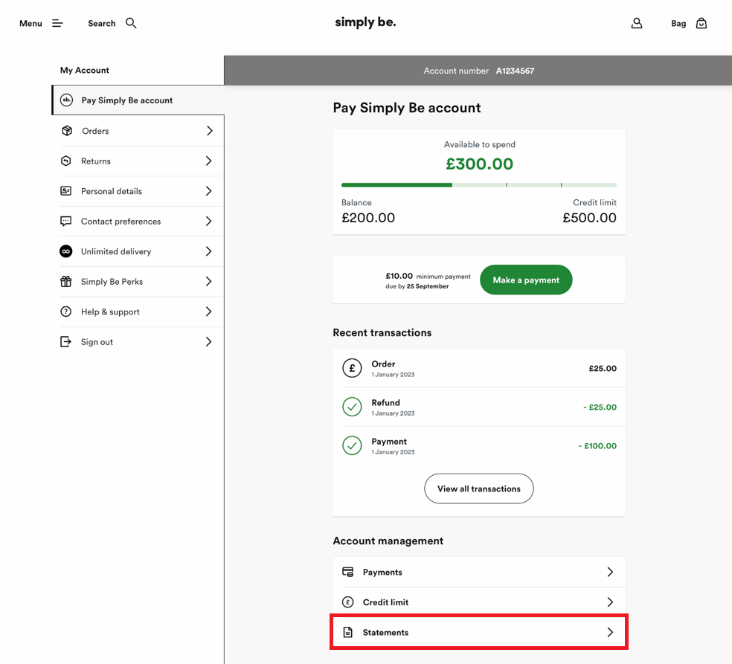Click the Unlimited delivery infinity icon
The image size is (732, 664).
coord(66,251)
